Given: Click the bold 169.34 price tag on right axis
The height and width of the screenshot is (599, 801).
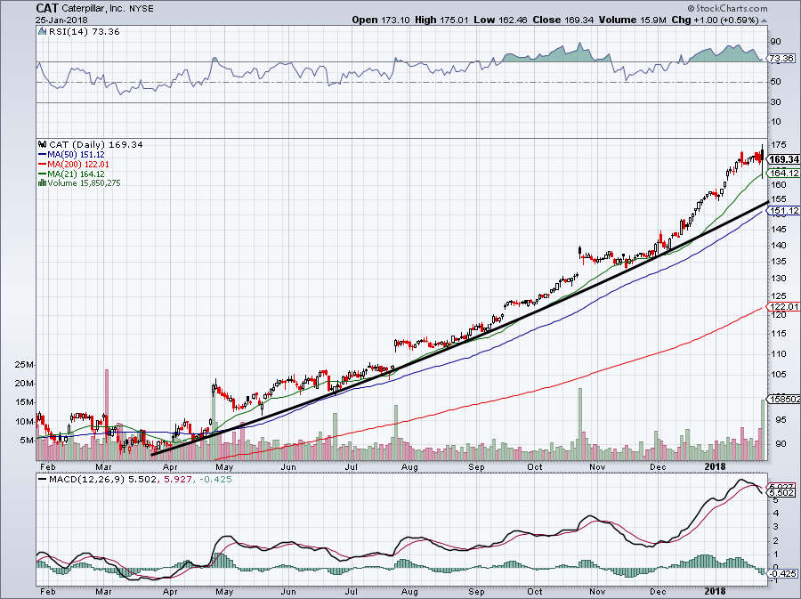Looking at the screenshot, I should coord(783,160).
